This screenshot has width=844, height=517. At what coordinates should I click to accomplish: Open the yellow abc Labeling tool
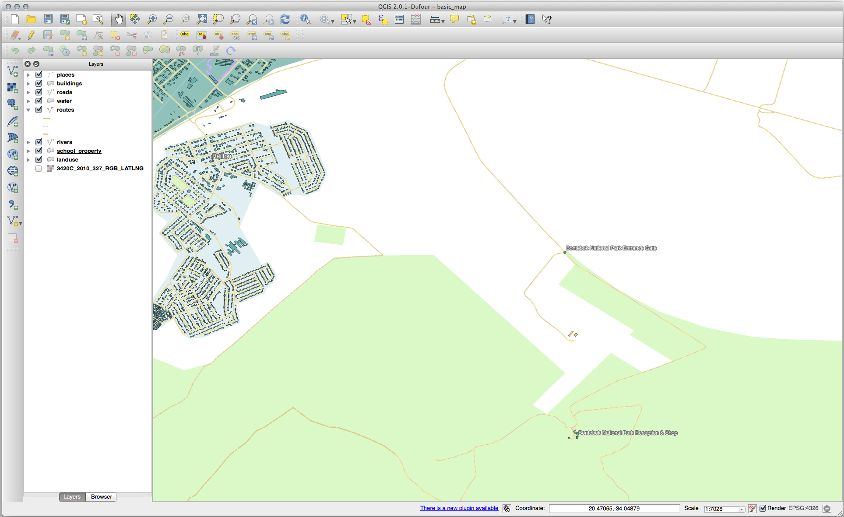click(x=185, y=35)
